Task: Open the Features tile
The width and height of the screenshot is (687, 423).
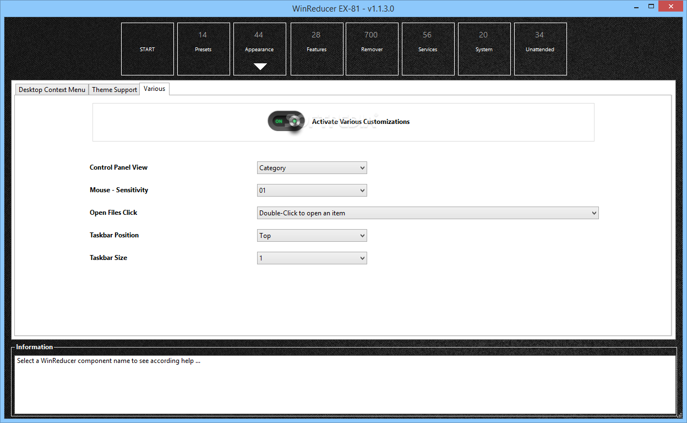Action: click(317, 49)
